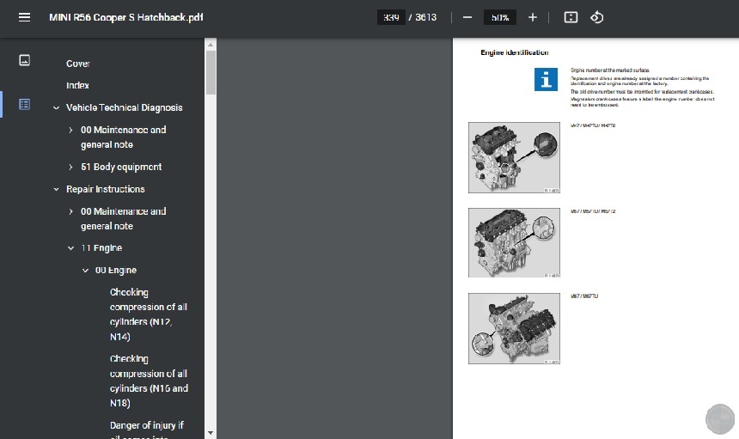739x439 pixels.
Task: Click the page number field showing 339
Action: coord(391,17)
